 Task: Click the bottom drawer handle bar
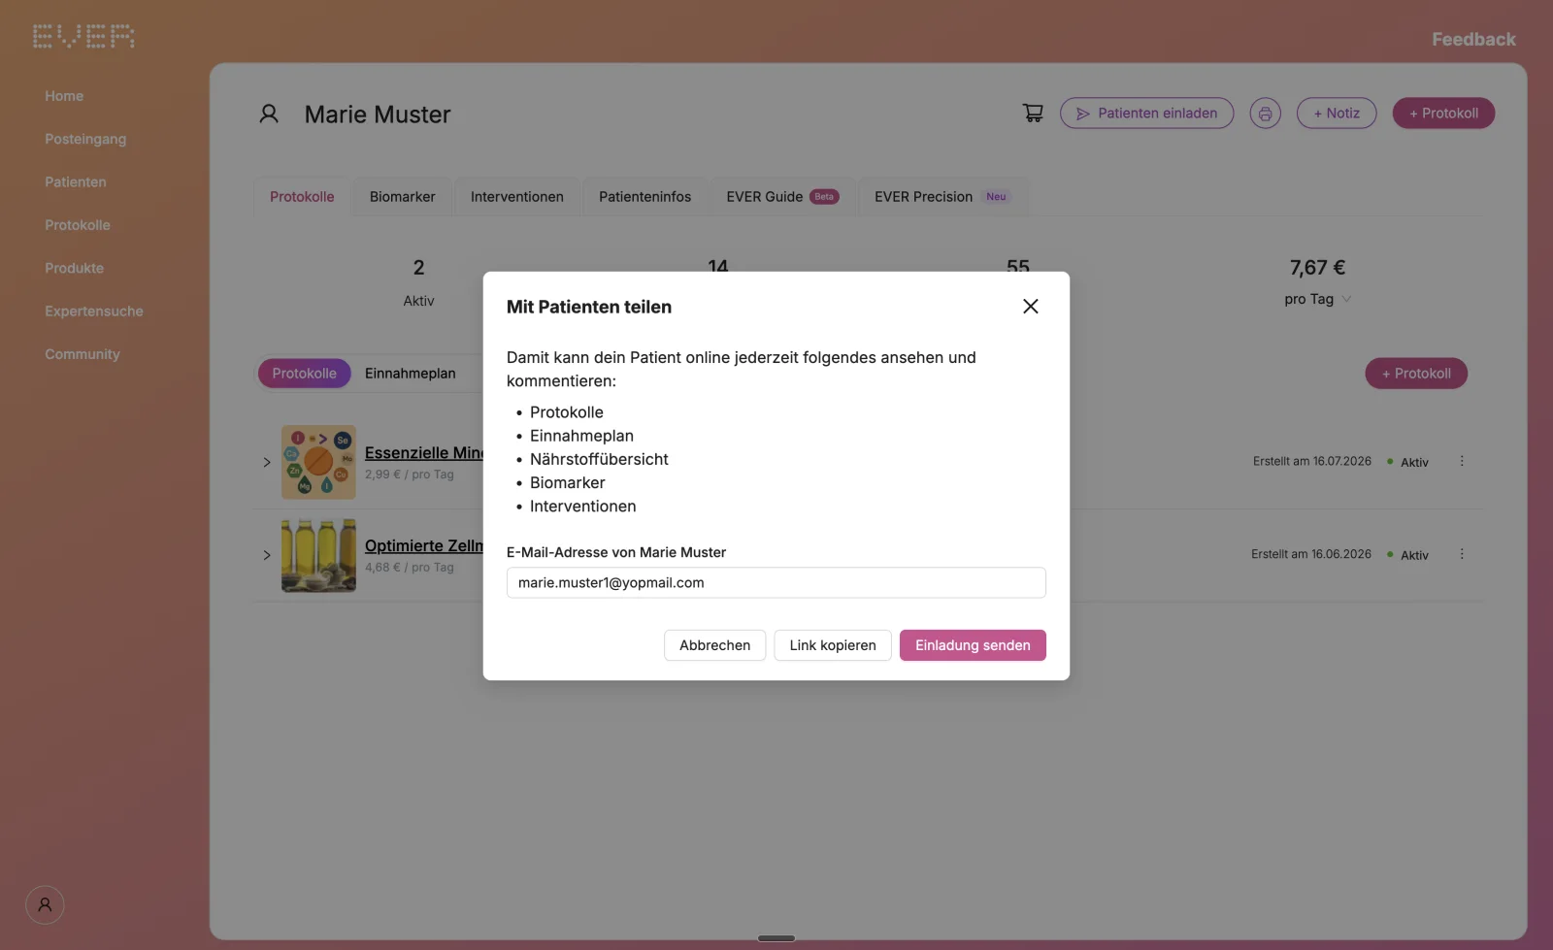pyautogui.click(x=776, y=938)
